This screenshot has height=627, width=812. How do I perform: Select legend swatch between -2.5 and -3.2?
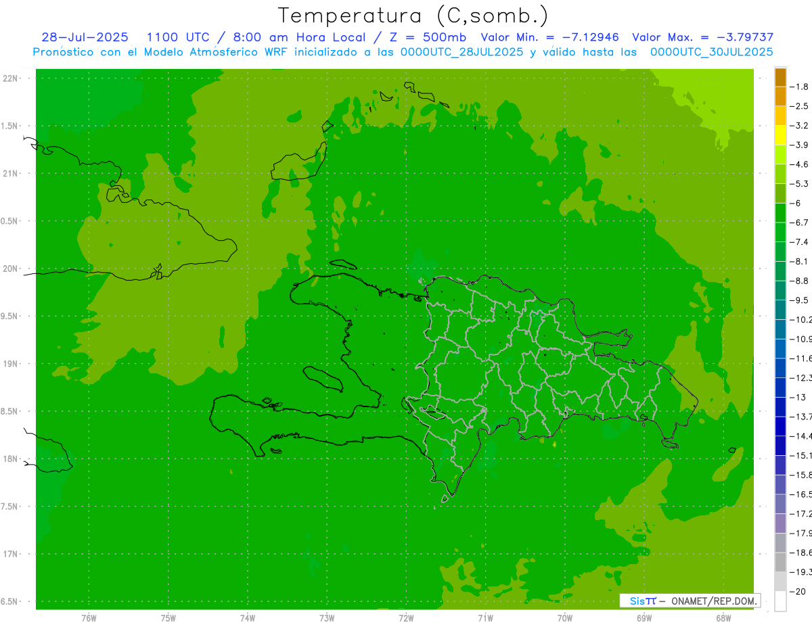click(x=780, y=116)
